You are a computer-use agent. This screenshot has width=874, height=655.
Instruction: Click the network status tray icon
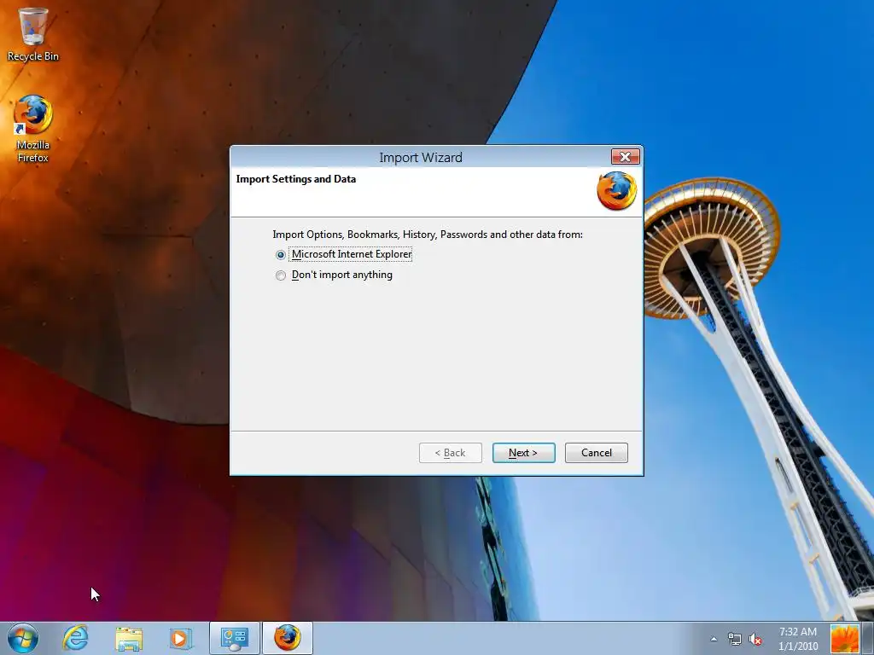(x=735, y=639)
